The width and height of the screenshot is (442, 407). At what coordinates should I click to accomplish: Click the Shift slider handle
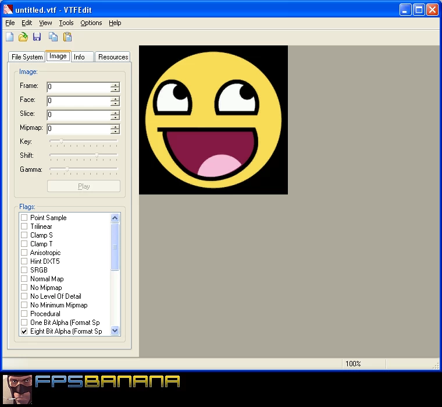[x=97, y=155]
